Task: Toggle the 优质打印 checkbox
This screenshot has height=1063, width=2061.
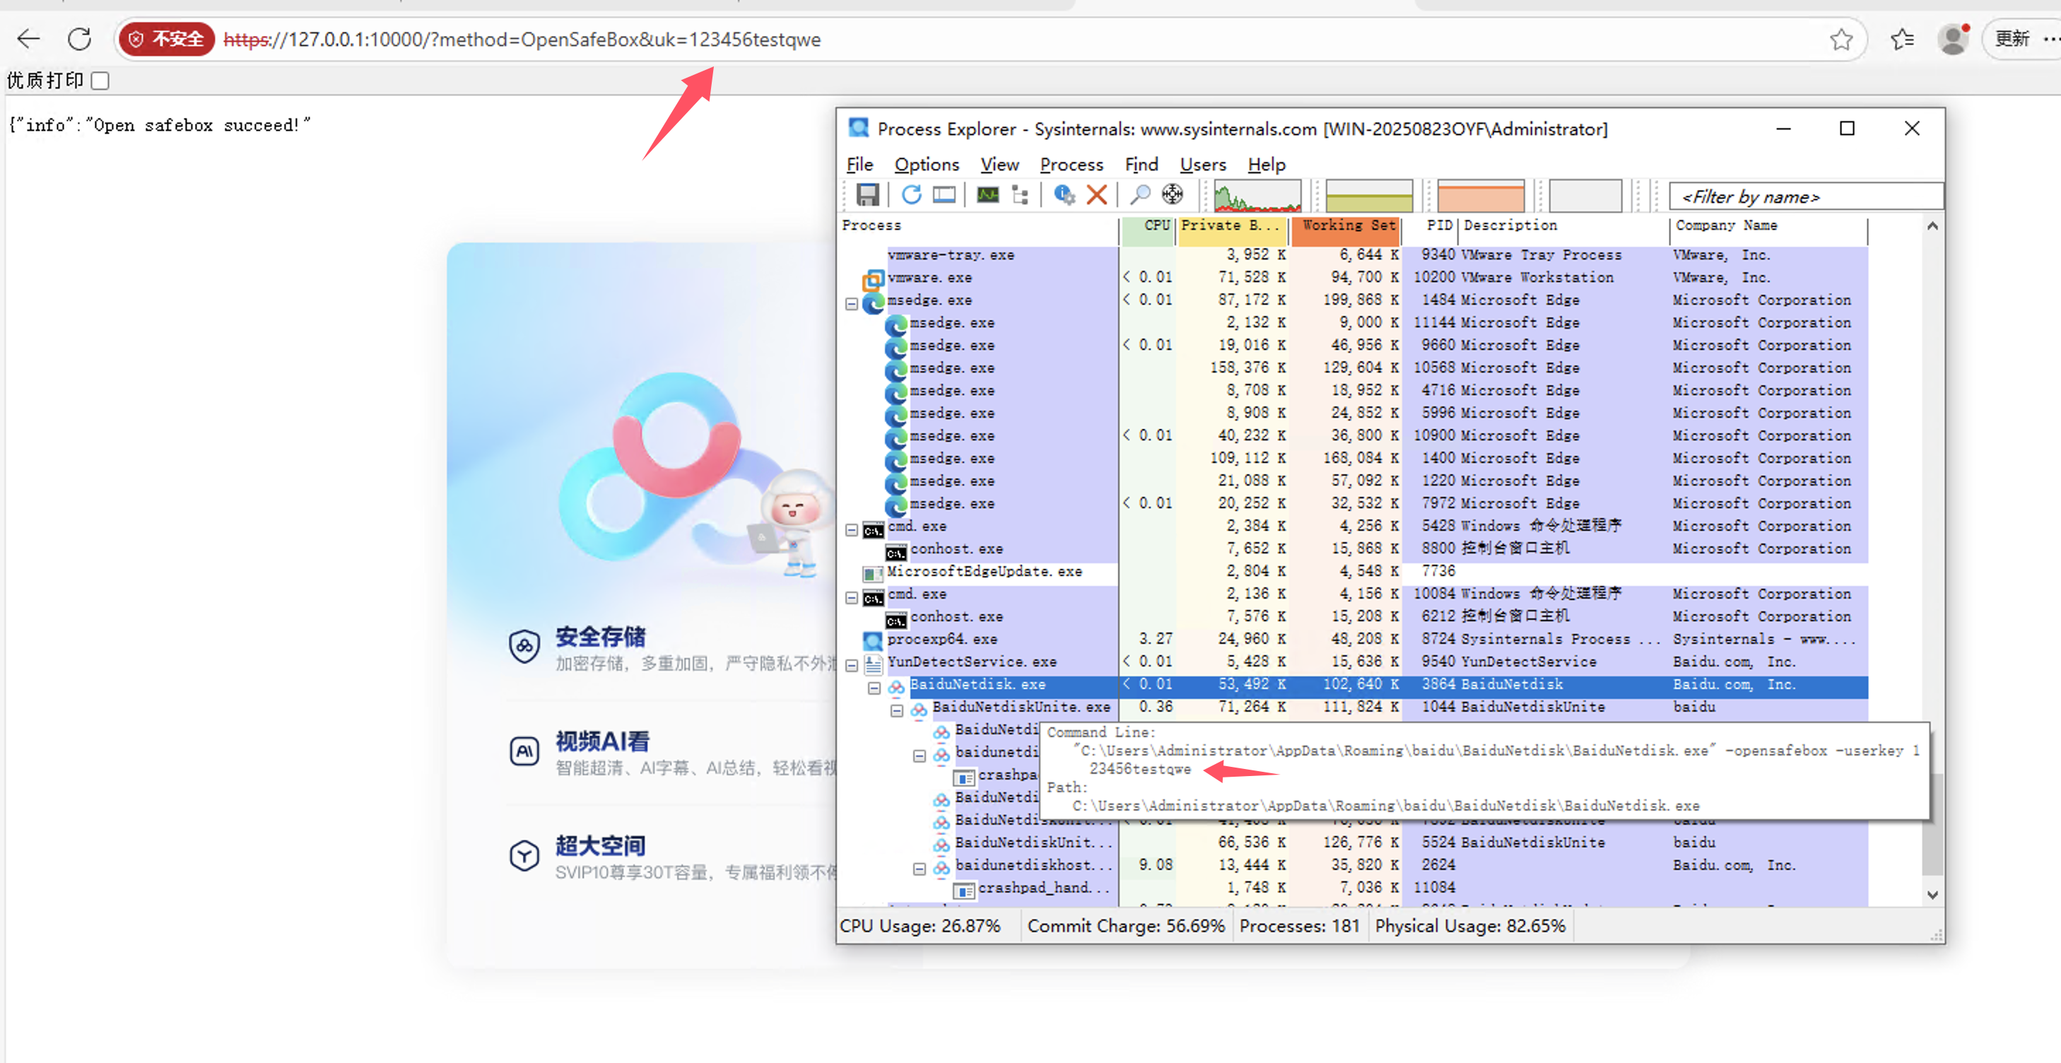Action: click(100, 81)
